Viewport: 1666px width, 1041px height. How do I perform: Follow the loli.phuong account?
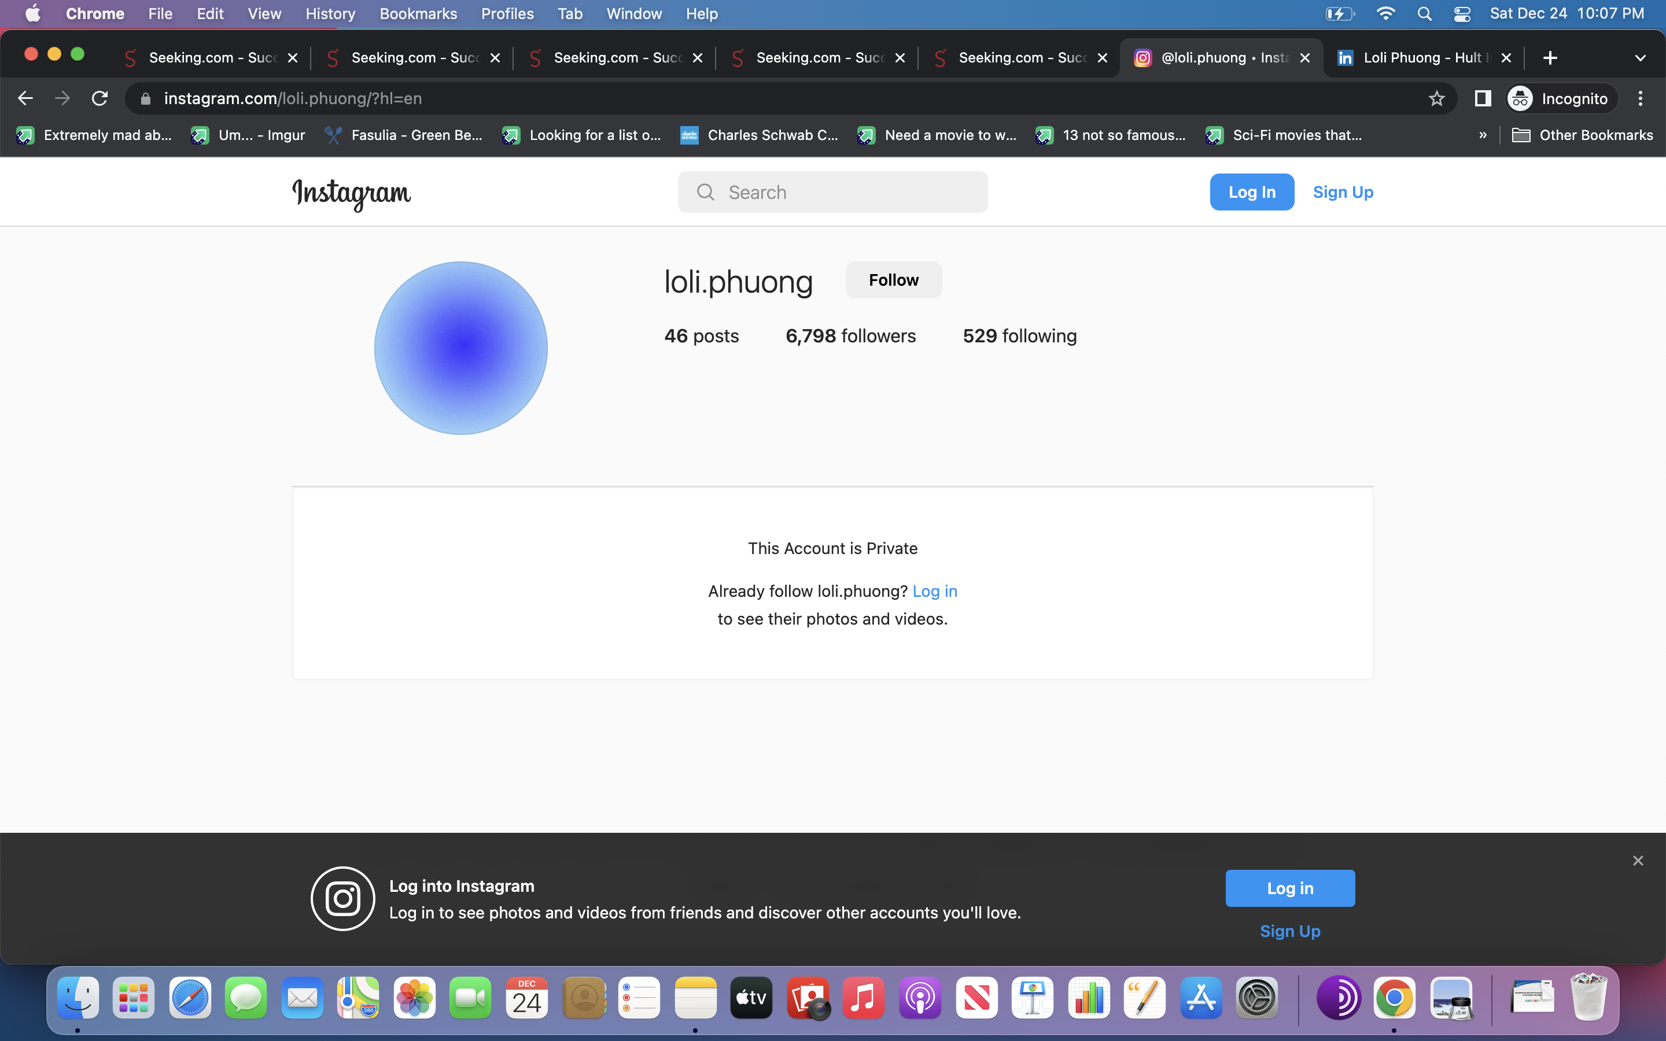click(x=893, y=279)
